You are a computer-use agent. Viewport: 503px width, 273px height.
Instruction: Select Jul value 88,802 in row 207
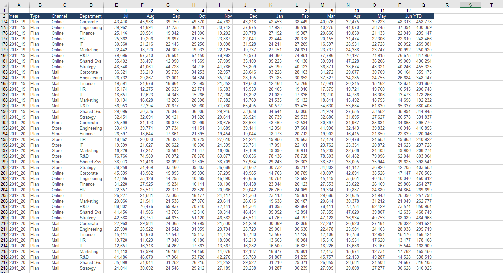tap(116, 206)
